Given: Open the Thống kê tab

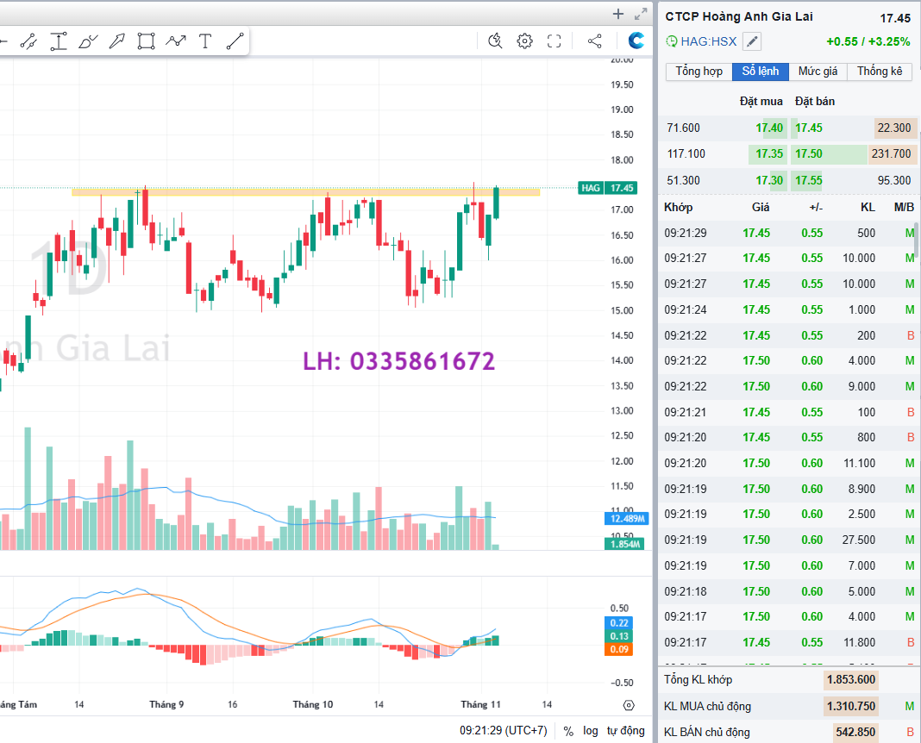Looking at the screenshot, I should click(880, 72).
